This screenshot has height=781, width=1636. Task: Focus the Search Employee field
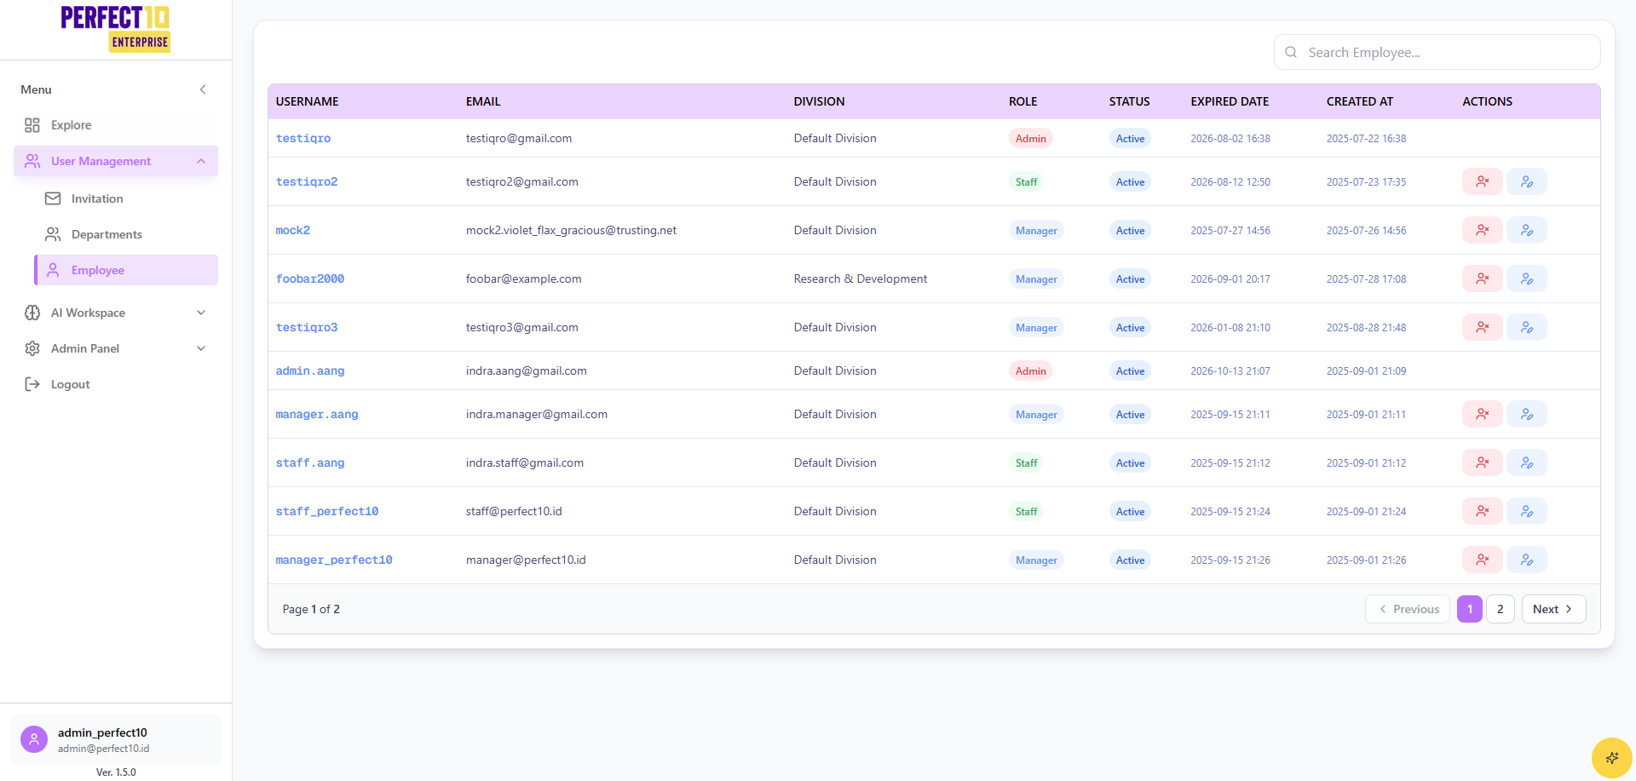tap(1437, 52)
